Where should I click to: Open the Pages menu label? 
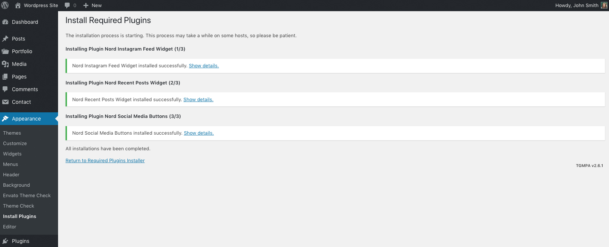pyautogui.click(x=19, y=77)
